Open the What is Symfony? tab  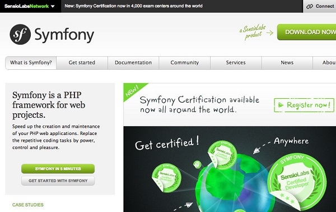[31, 63]
